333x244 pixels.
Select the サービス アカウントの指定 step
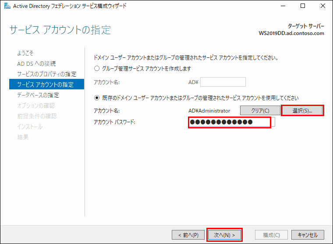tap(47, 84)
